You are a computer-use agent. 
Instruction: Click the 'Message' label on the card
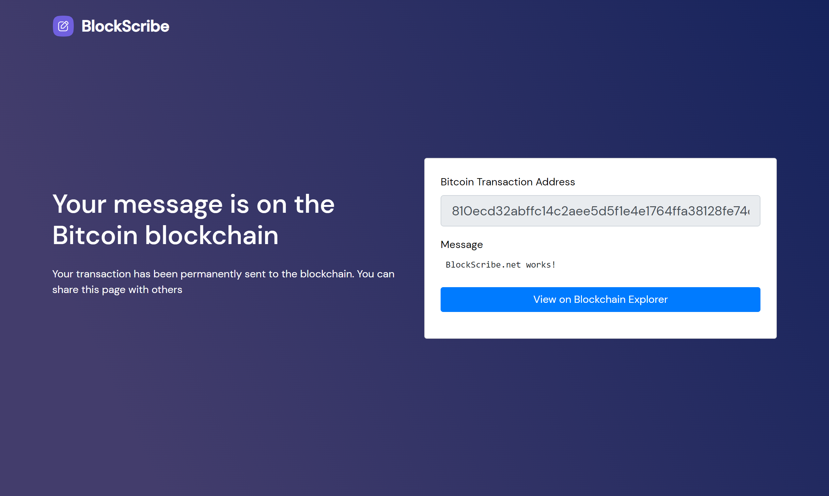[461, 244]
